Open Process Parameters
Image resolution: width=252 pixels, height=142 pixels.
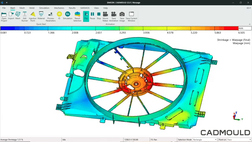pyautogui.click(x=51, y=17)
